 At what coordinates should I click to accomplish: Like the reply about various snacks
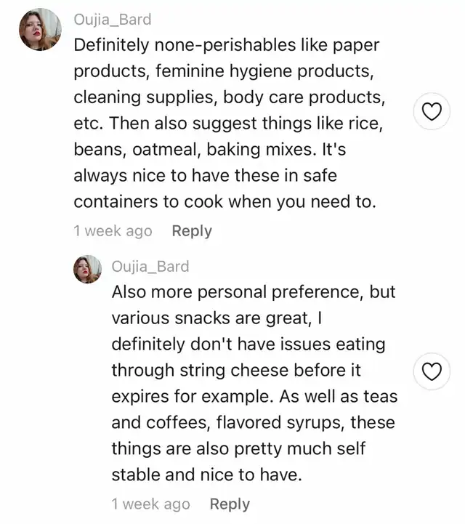[432, 371]
